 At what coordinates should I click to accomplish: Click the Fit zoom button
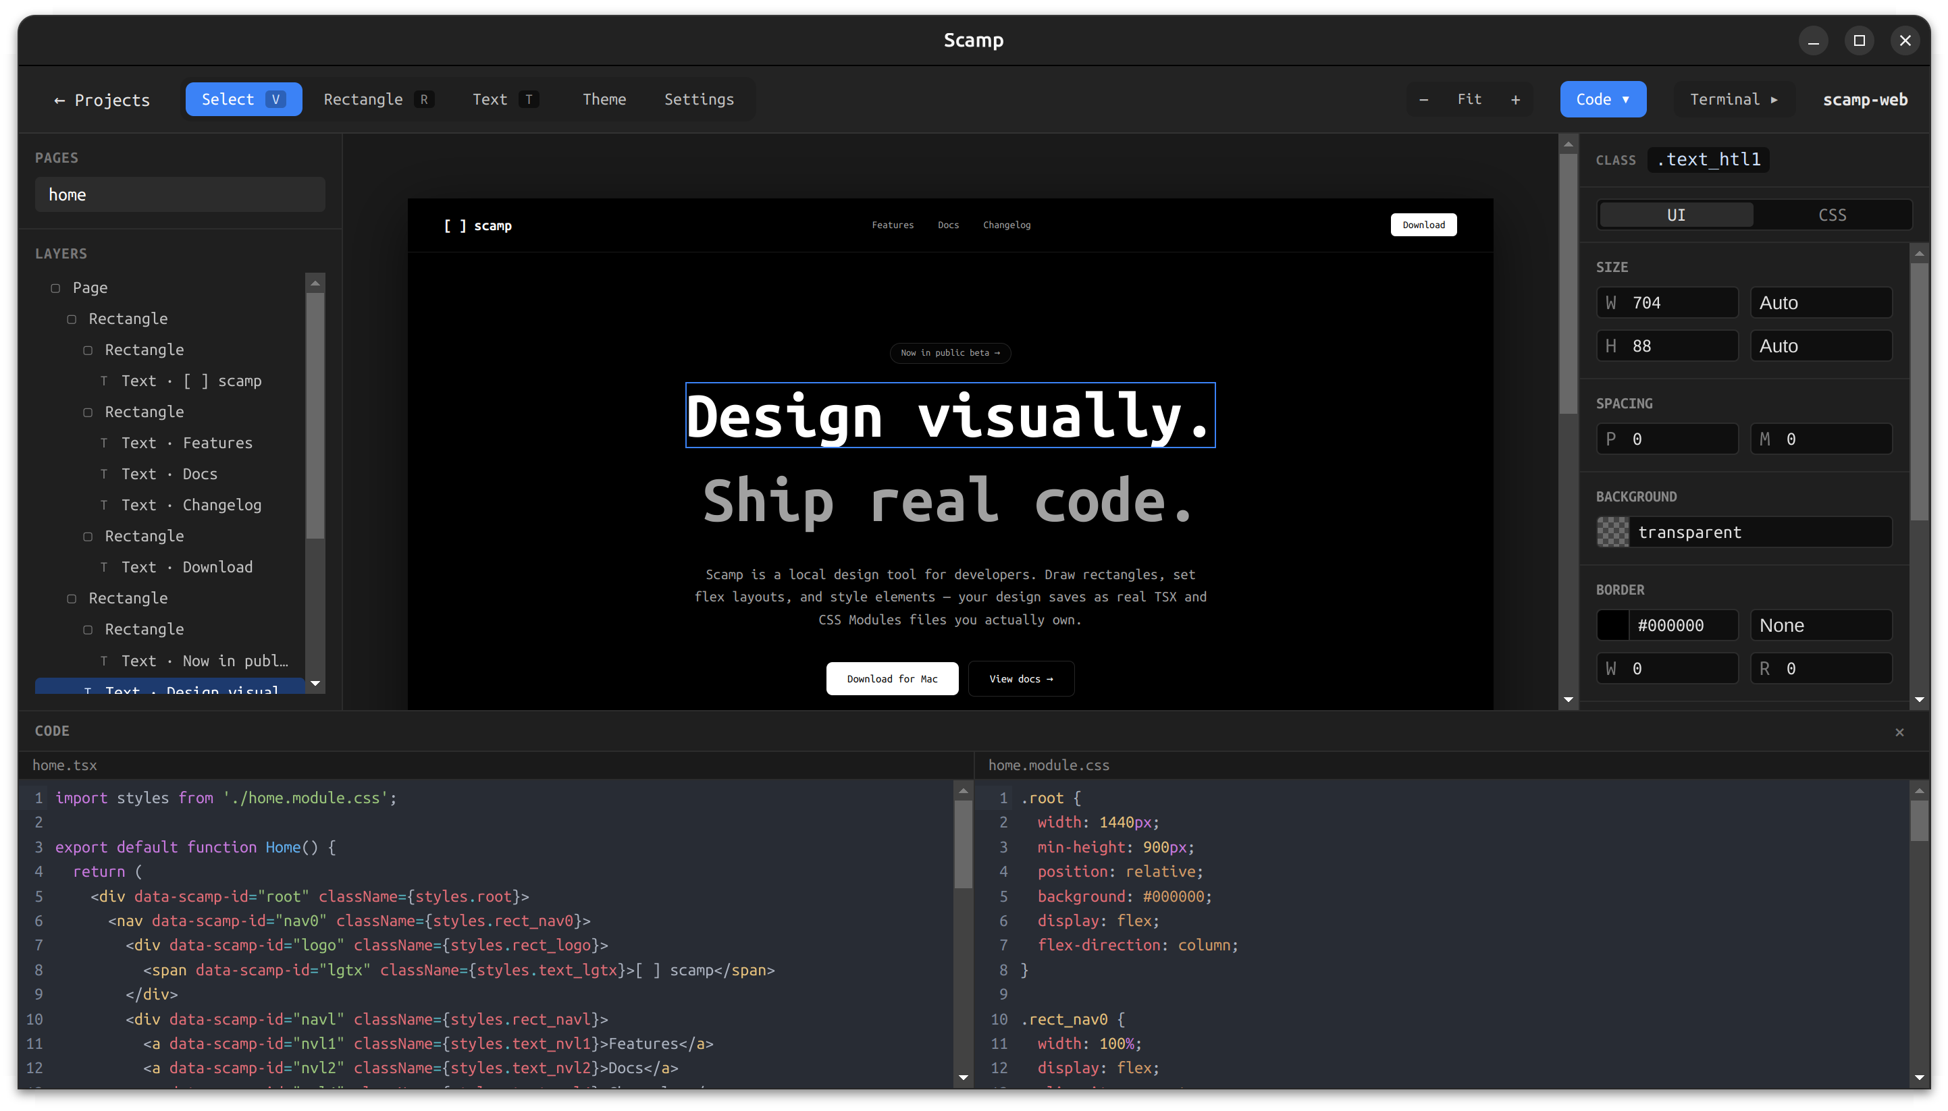1469,99
